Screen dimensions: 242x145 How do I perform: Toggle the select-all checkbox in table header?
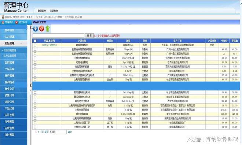pyautogui.click(x=35, y=41)
